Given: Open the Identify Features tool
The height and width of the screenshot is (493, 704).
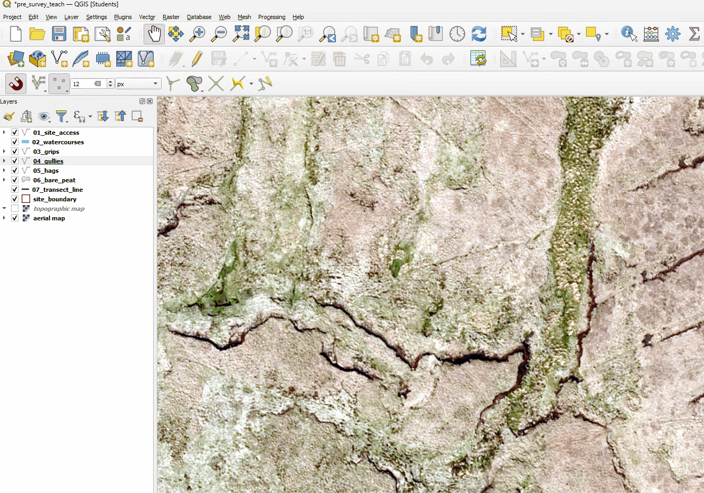Looking at the screenshot, I should (x=628, y=33).
